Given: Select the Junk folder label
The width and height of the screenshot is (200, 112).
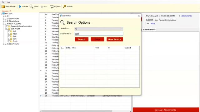Looking at the screenshot, I should (x=15, y=36).
